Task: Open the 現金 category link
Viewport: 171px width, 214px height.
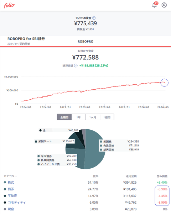Action: pyautogui.click(x=11, y=209)
